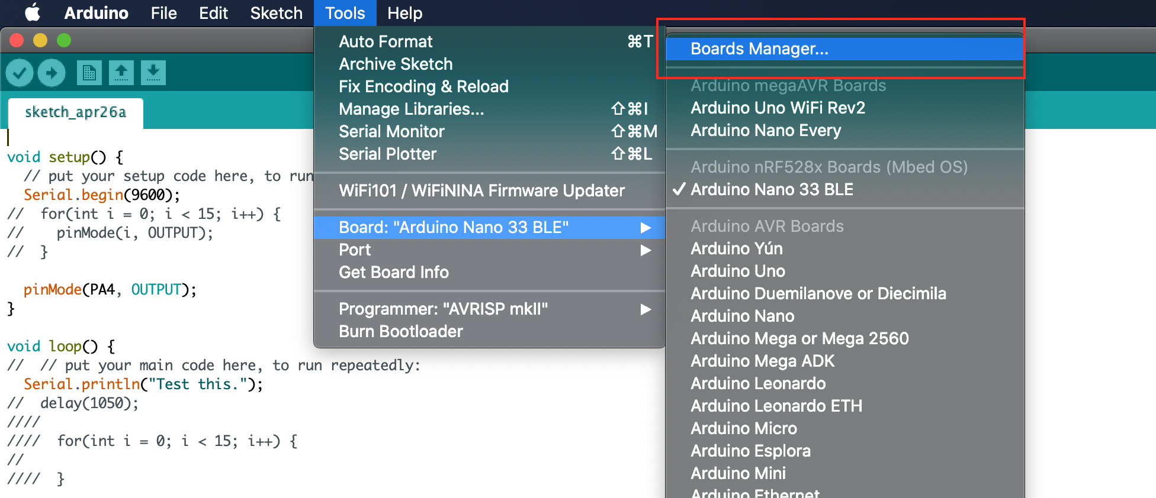Click the Open sketch up-arrow icon
Image resolution: width=1156 pixels, height=498 pixels.
click(x=121, y=73)
